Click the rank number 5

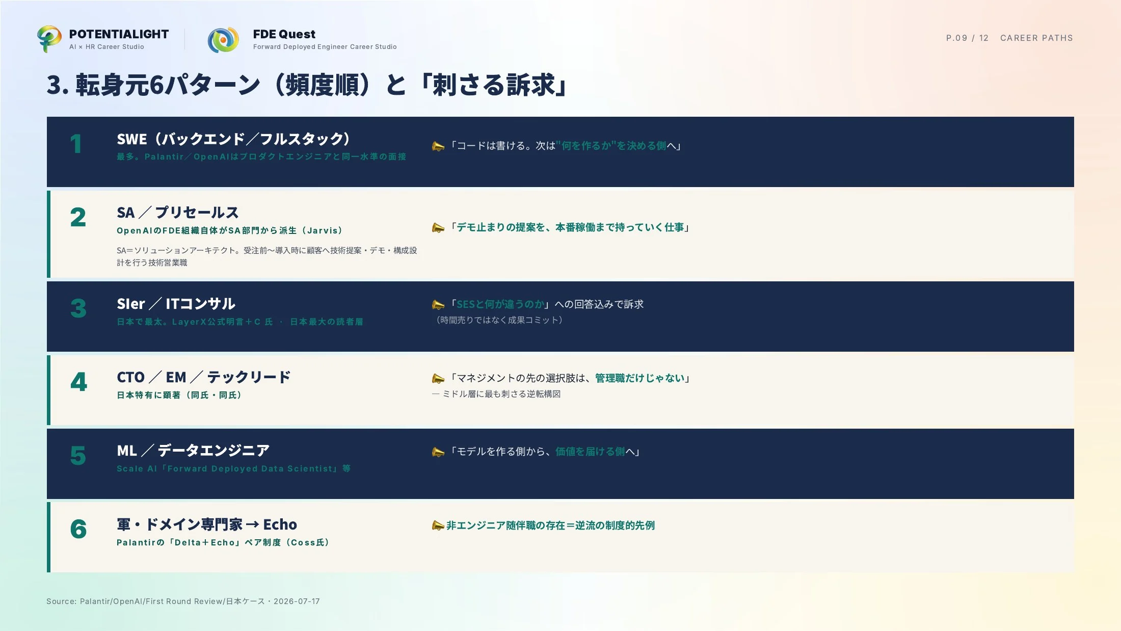pos(78,456)
